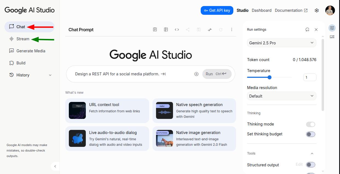Open the user profile avatar
Screen dimensions: 340x174
pos(330,10)
